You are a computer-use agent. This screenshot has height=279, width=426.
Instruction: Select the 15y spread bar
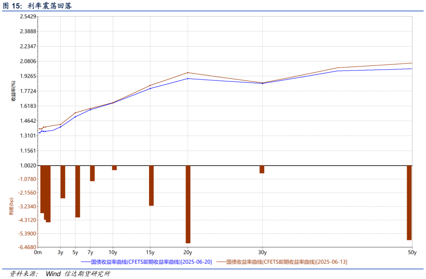click(151, 185)
